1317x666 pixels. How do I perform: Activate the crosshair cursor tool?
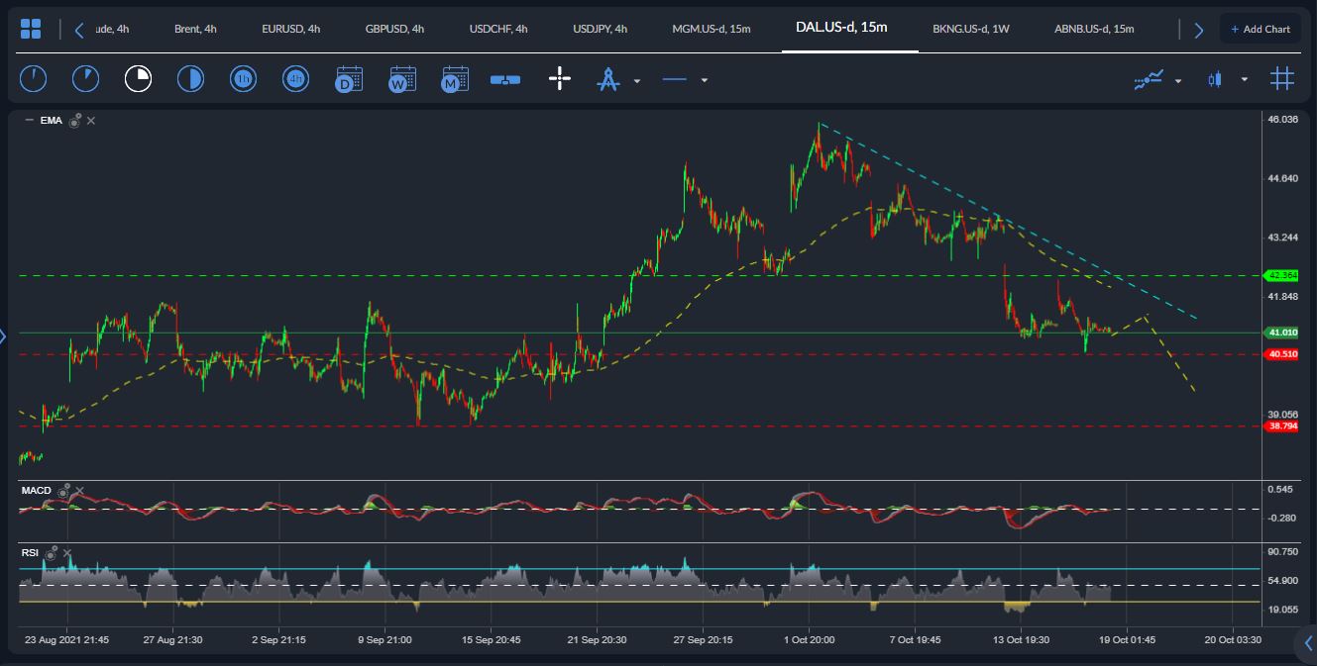[x=560, y=79]
